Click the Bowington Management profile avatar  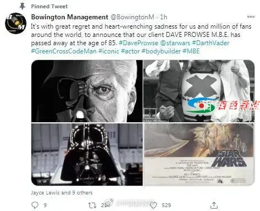pyautogui.click(x=15, y=23)
